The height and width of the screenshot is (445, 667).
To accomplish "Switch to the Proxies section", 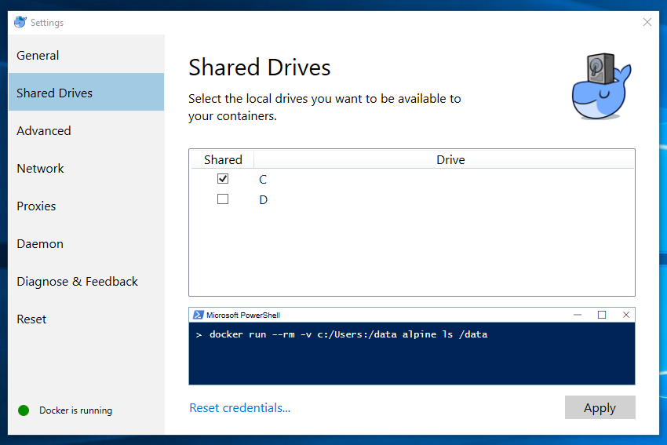I will [86, 206].
